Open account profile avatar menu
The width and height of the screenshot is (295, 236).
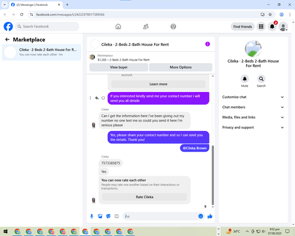pos(283,27)
